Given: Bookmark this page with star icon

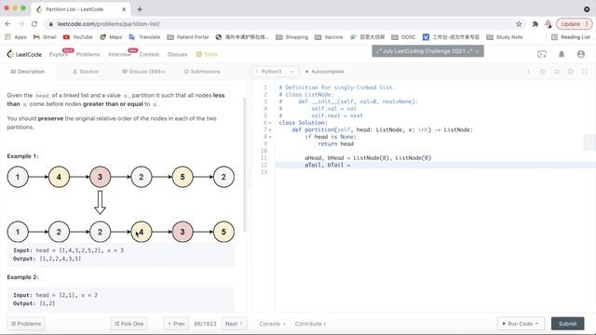Looking at the screenshot, I should [x=519, y=24].
